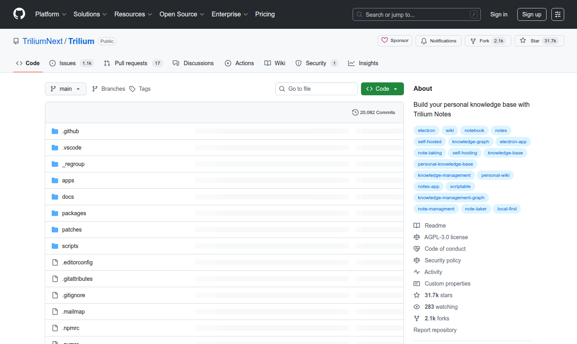Select the knowledge-graph topic tag
This screenshot has width=577, height=344.
pyautogui.click(x=470, y=142)
